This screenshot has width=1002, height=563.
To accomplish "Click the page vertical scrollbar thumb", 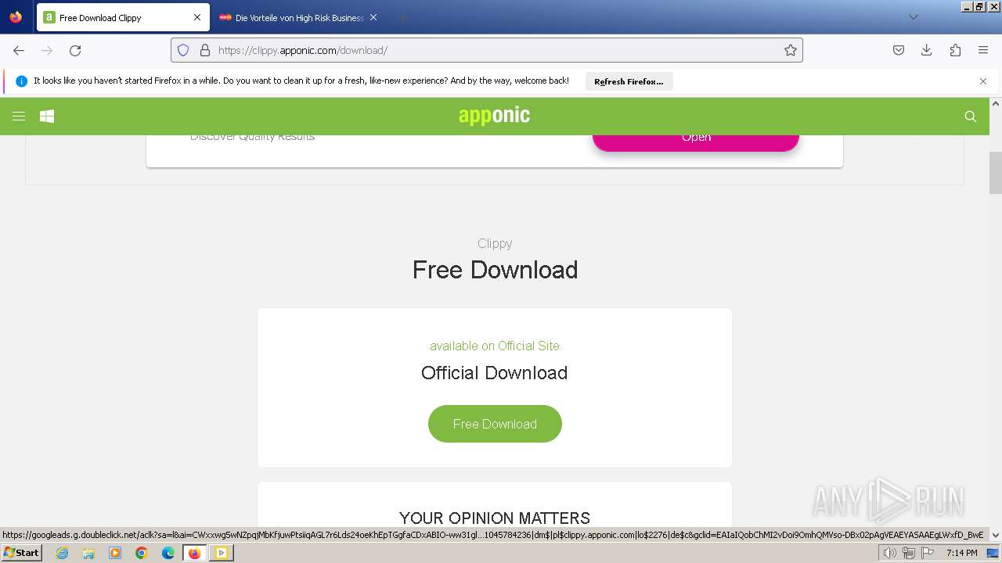I will point(996,173).
